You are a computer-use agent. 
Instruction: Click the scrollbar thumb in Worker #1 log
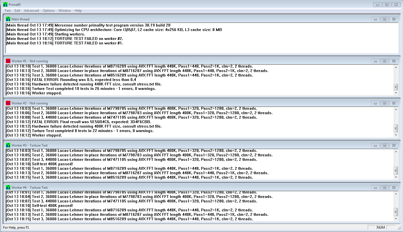(x=396, y=87)
